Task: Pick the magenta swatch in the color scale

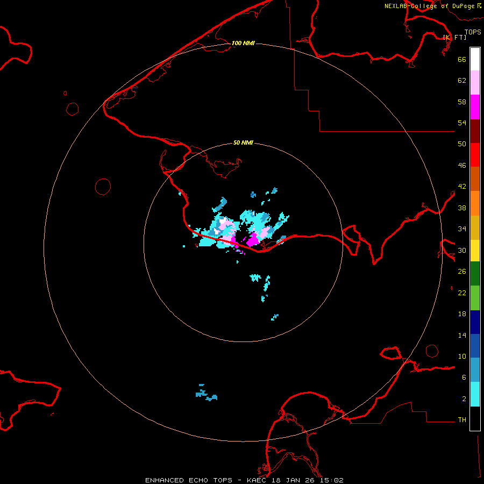Action: tap(475, 107)
